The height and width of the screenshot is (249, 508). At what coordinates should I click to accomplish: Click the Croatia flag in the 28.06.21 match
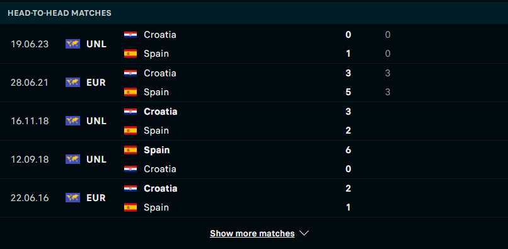[x=130, y=73]
